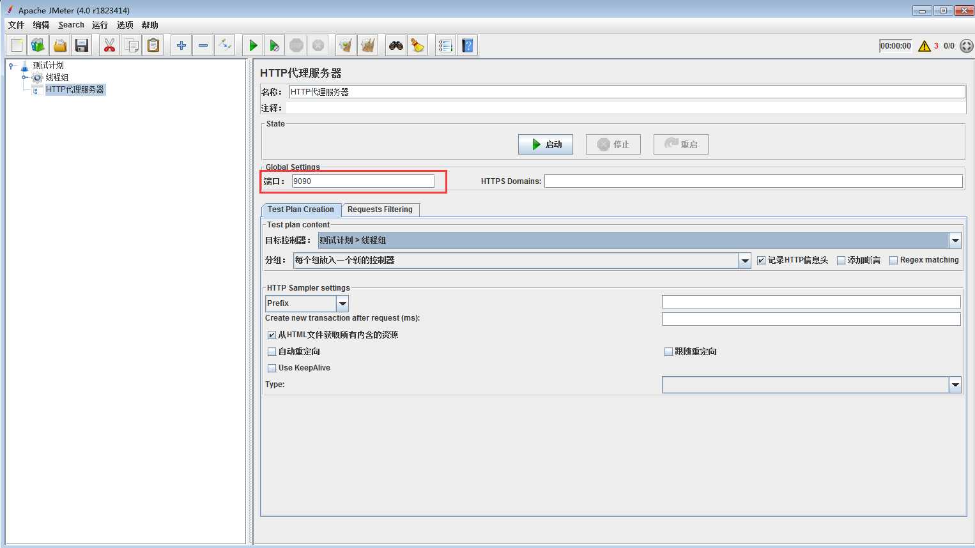Viewport: 975px width, 548px height.
Task: Click Reset Search brush icon
Action: (418, 45)
